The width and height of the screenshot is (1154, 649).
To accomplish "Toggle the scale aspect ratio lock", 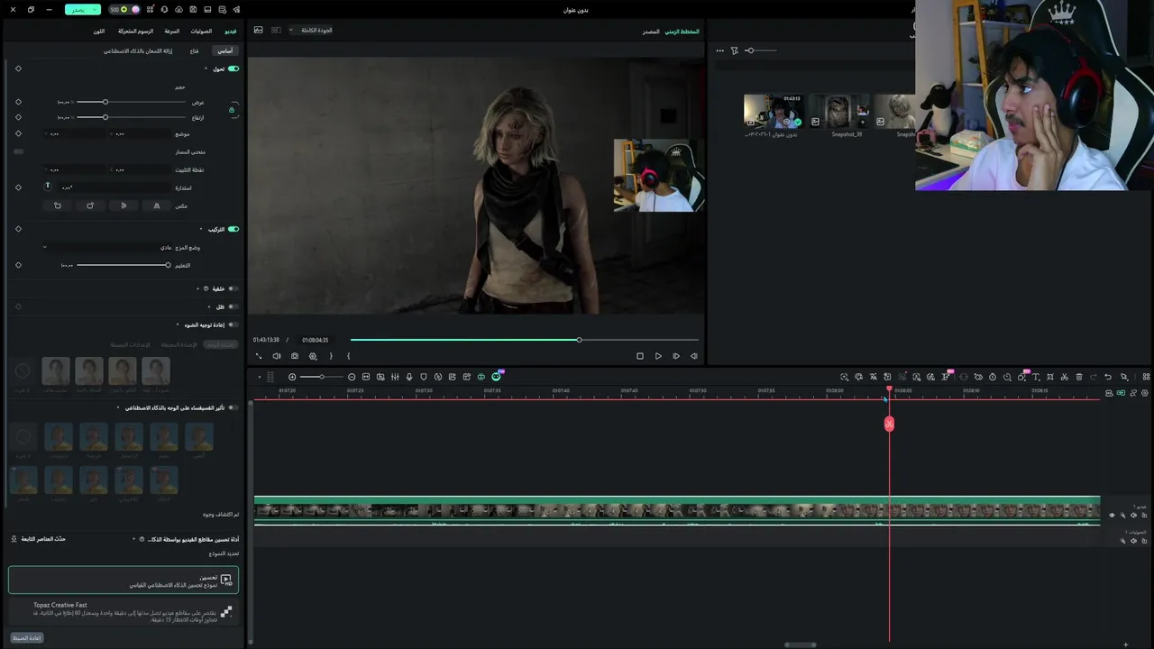I will pos(232,109).
